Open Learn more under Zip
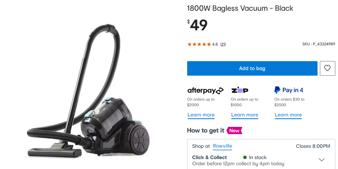Viewport: 338px width, 169px height. tap(245, 115)
